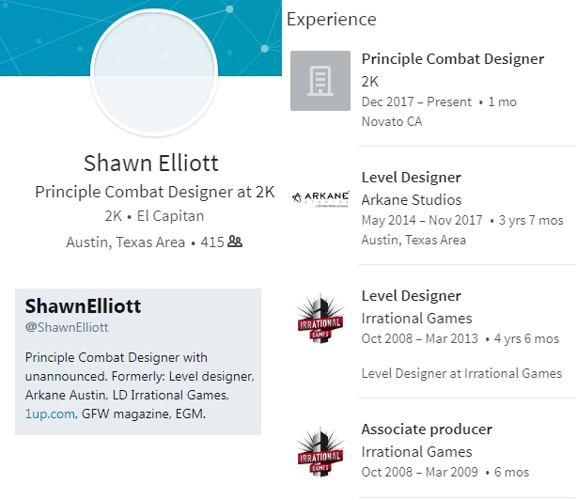Click the 2K • El Capitan line
577x500 pixels.
pyautogui.click(x=154, y=216)
